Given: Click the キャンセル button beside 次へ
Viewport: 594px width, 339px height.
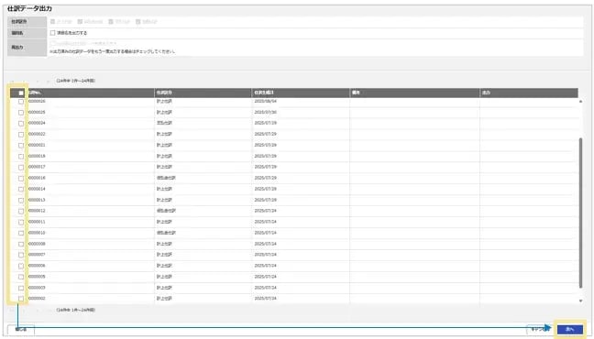Looking at the screenshot, I should tap(538, 330).
